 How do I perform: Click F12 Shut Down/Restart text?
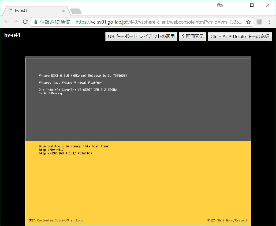(227, 220)
